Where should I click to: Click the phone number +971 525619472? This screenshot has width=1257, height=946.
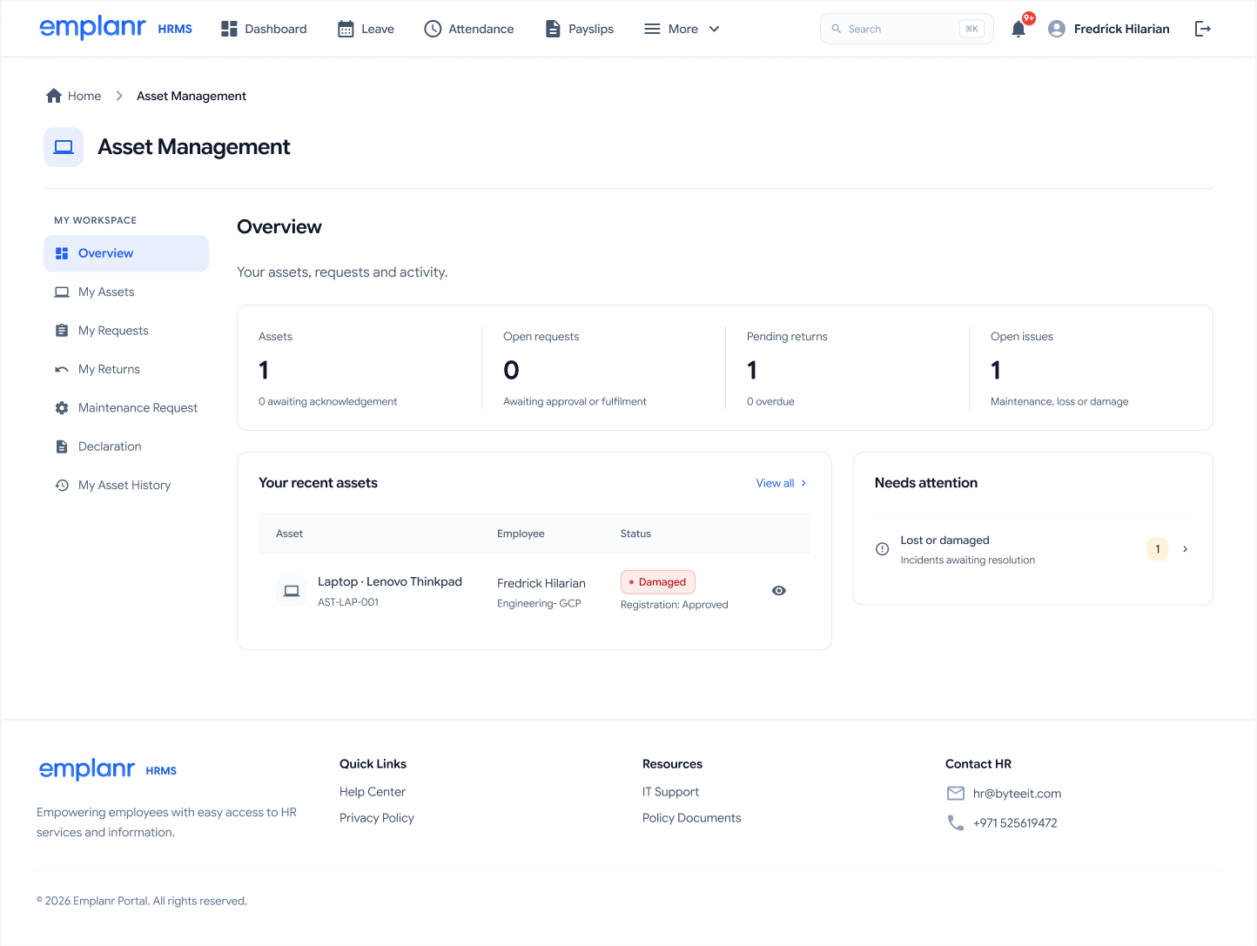pyautogui.click(x=1015, y=823)
